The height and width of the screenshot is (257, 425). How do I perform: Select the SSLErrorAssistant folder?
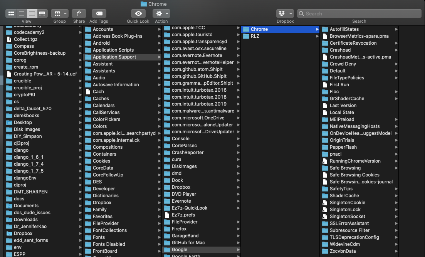click(359, 223)
